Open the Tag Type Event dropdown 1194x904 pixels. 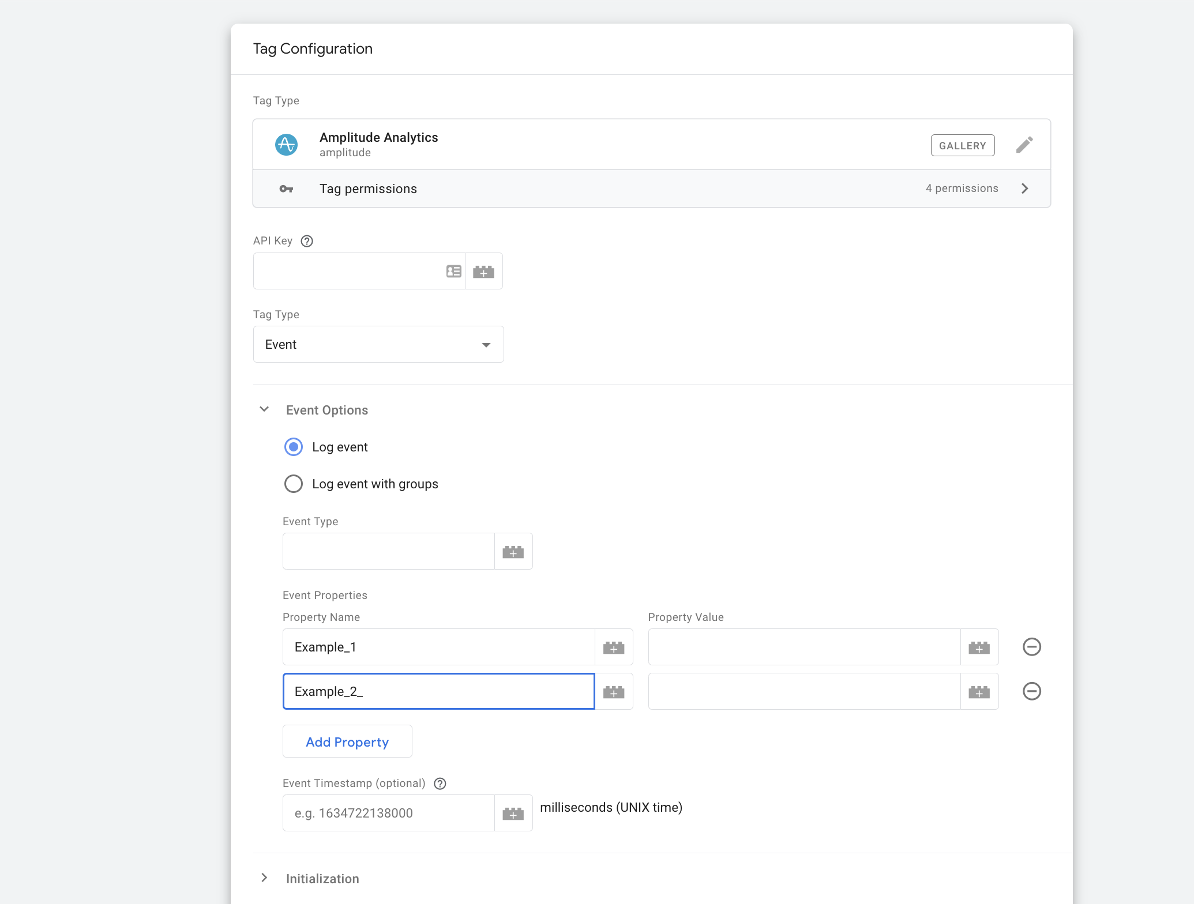pyautogui.click(x=378, y=345)
